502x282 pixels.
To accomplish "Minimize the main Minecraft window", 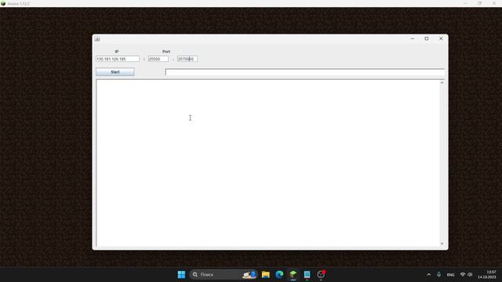I will (x=465, y=3).
